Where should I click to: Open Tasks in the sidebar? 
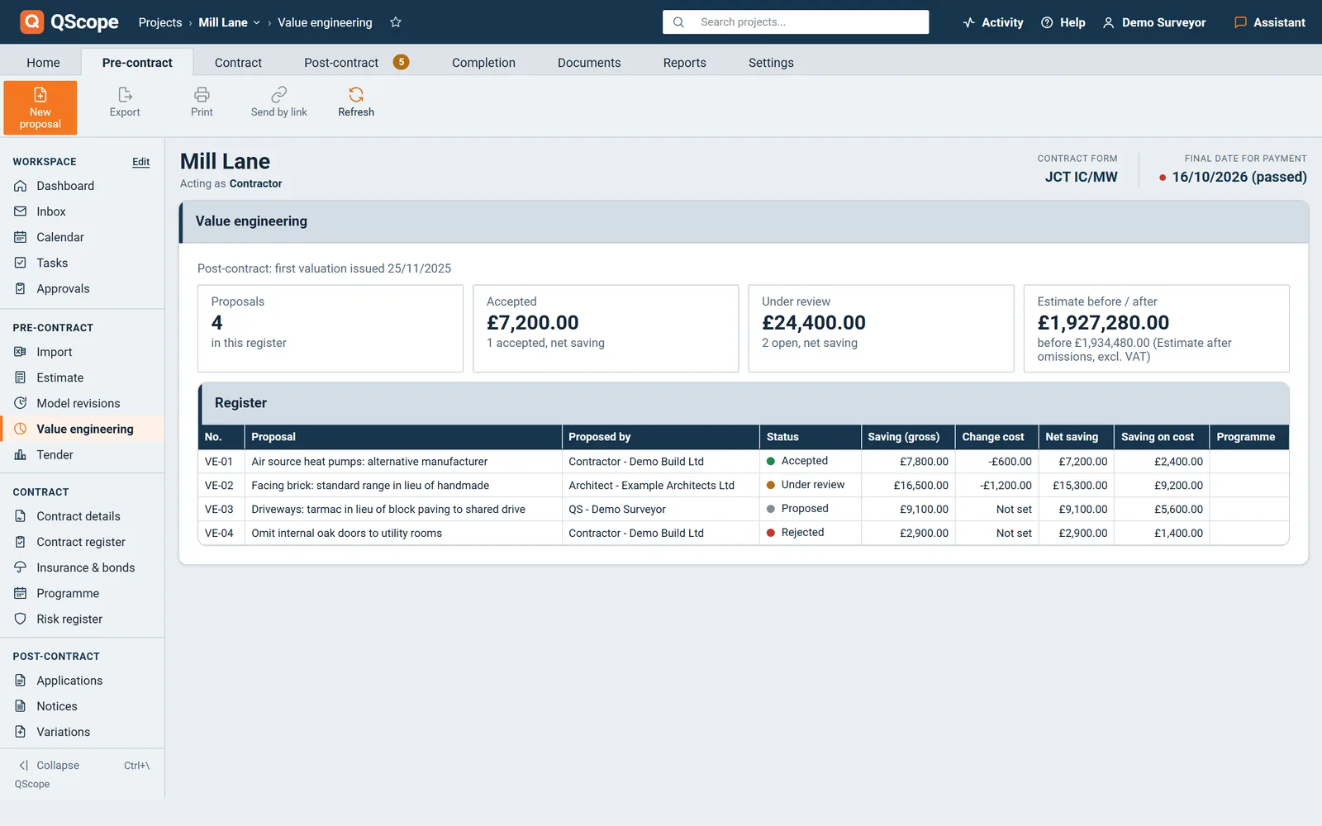pyautogui.click(x=82, y=263)
